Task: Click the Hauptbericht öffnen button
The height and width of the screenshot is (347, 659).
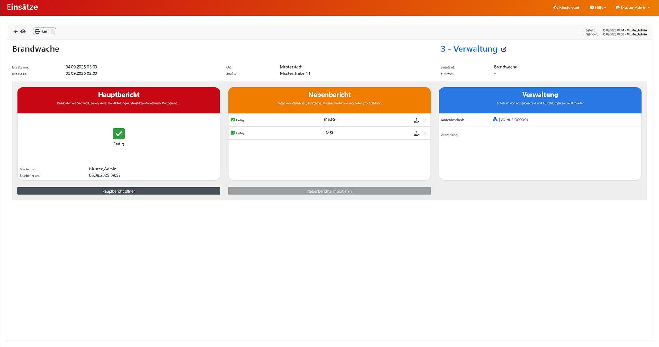Action: (119, 191)
